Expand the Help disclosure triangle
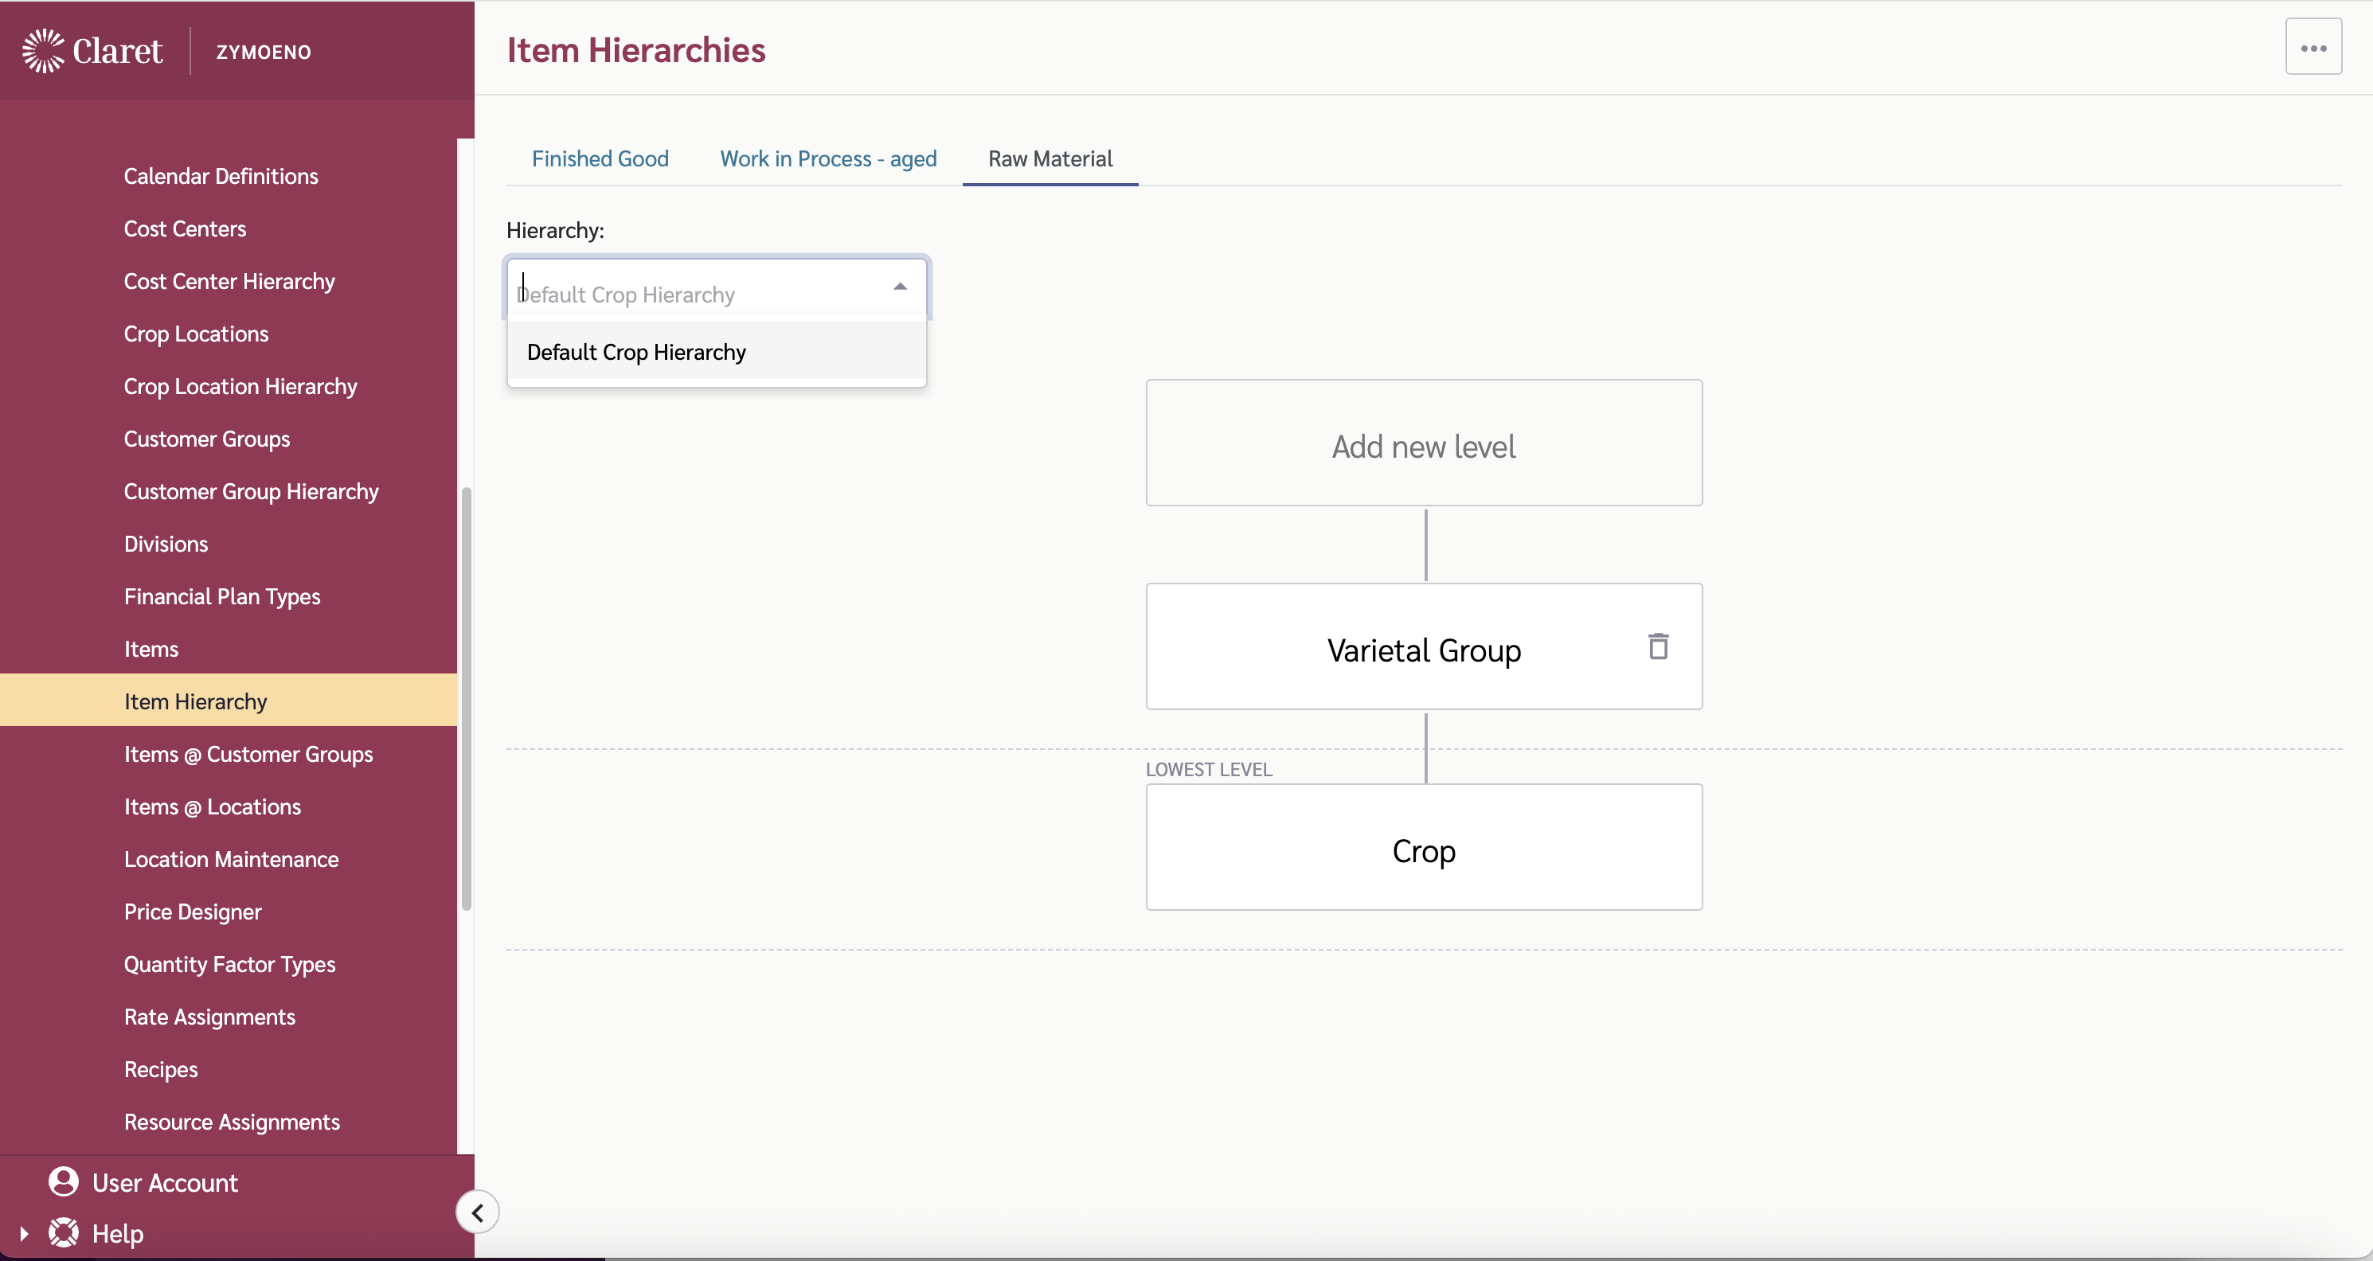 (25, 1232)
